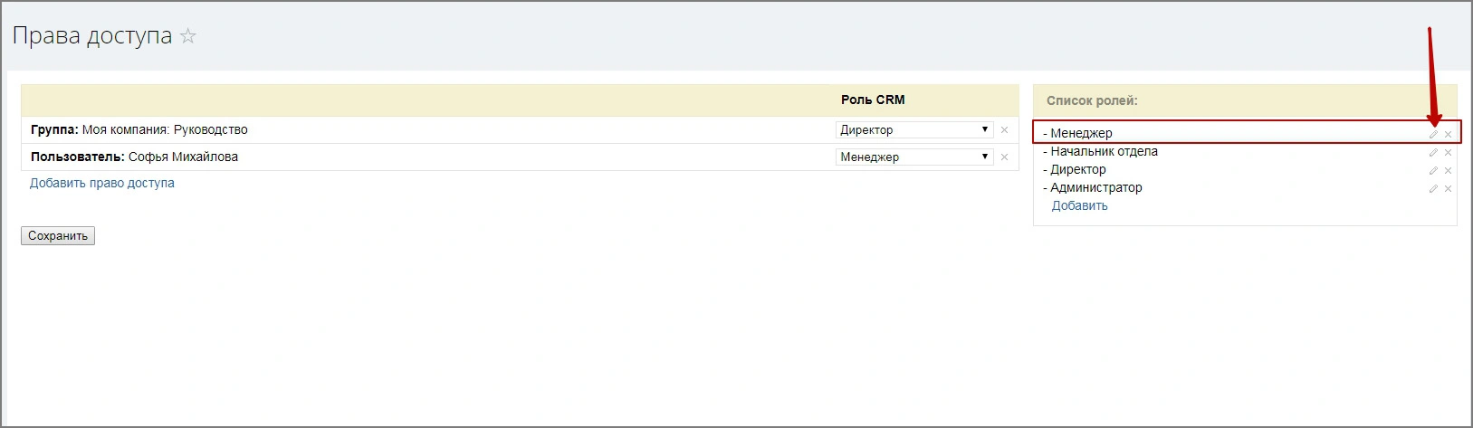Click Добавить право доступа link
This screenshot has width=1473, height=428.
coord(102,183)
